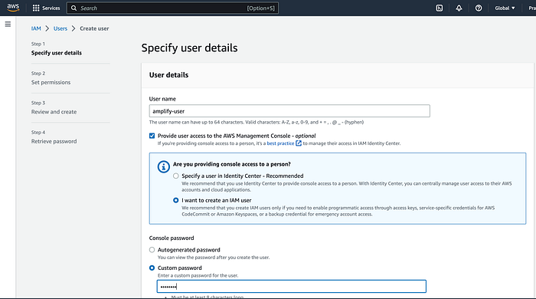Click the info icon in the console access box
536x299 pixels.
tap(163, 166)
